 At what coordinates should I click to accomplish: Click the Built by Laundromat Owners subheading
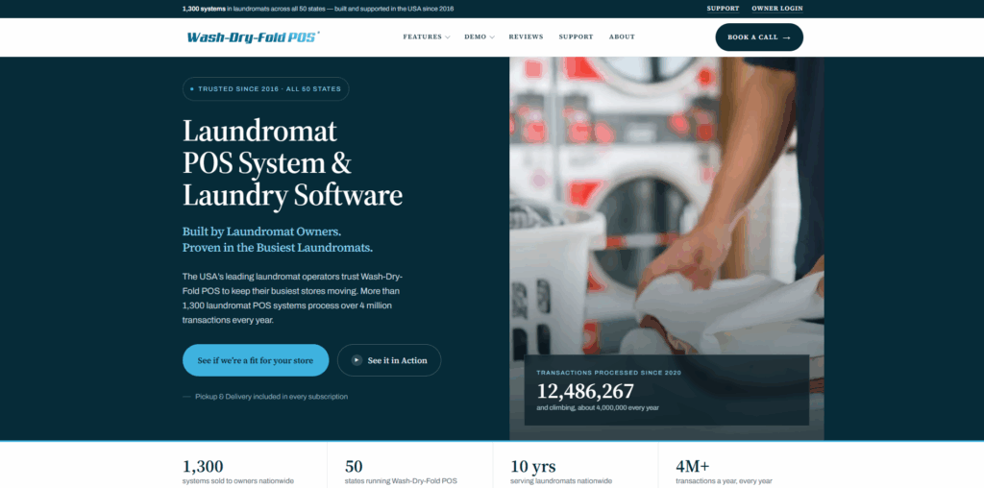278,239
